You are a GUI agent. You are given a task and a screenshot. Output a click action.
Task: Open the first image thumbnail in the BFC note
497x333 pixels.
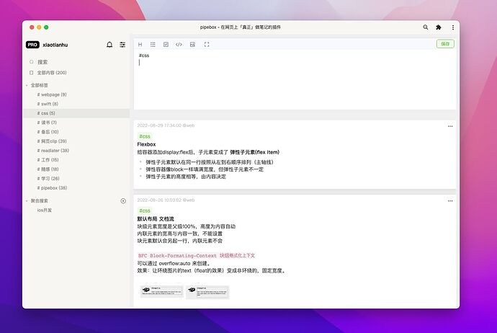[x=161, y=292]
